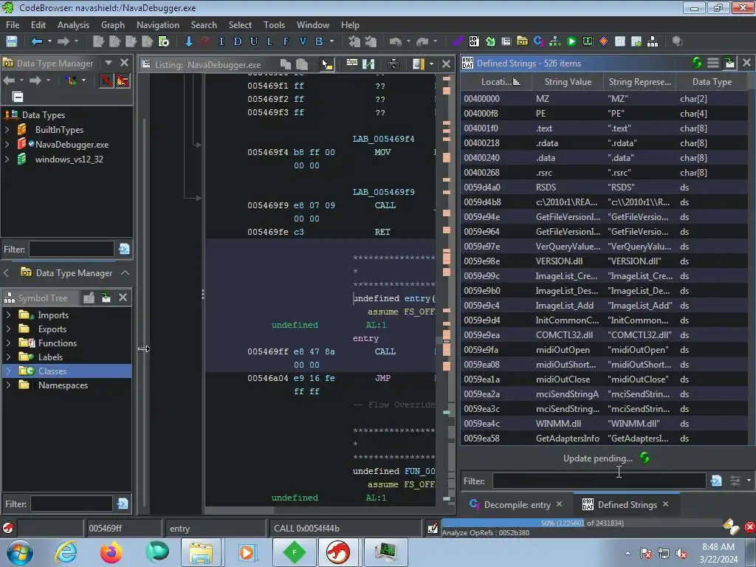Click the analysis progress bar showing 50%

point(581,523)
